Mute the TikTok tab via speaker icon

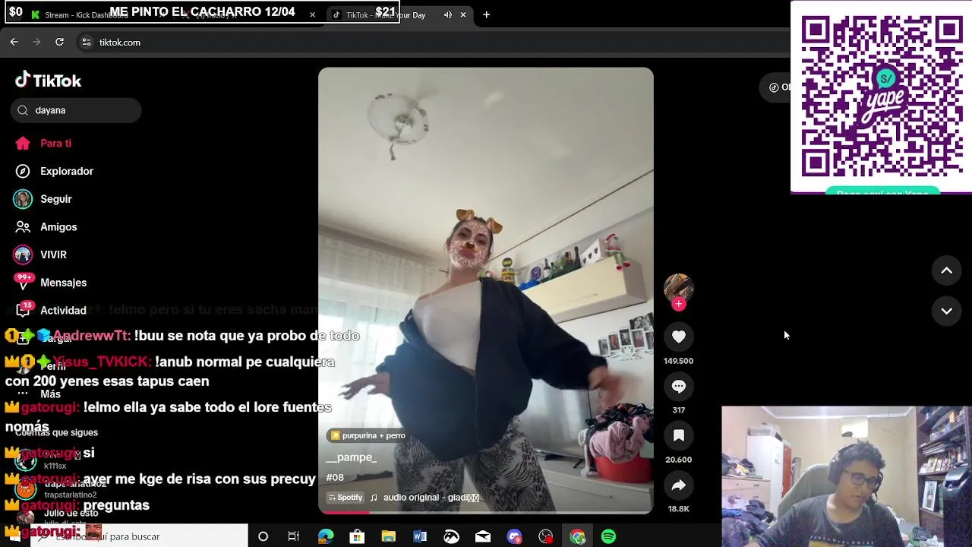[x=448, y=15]
